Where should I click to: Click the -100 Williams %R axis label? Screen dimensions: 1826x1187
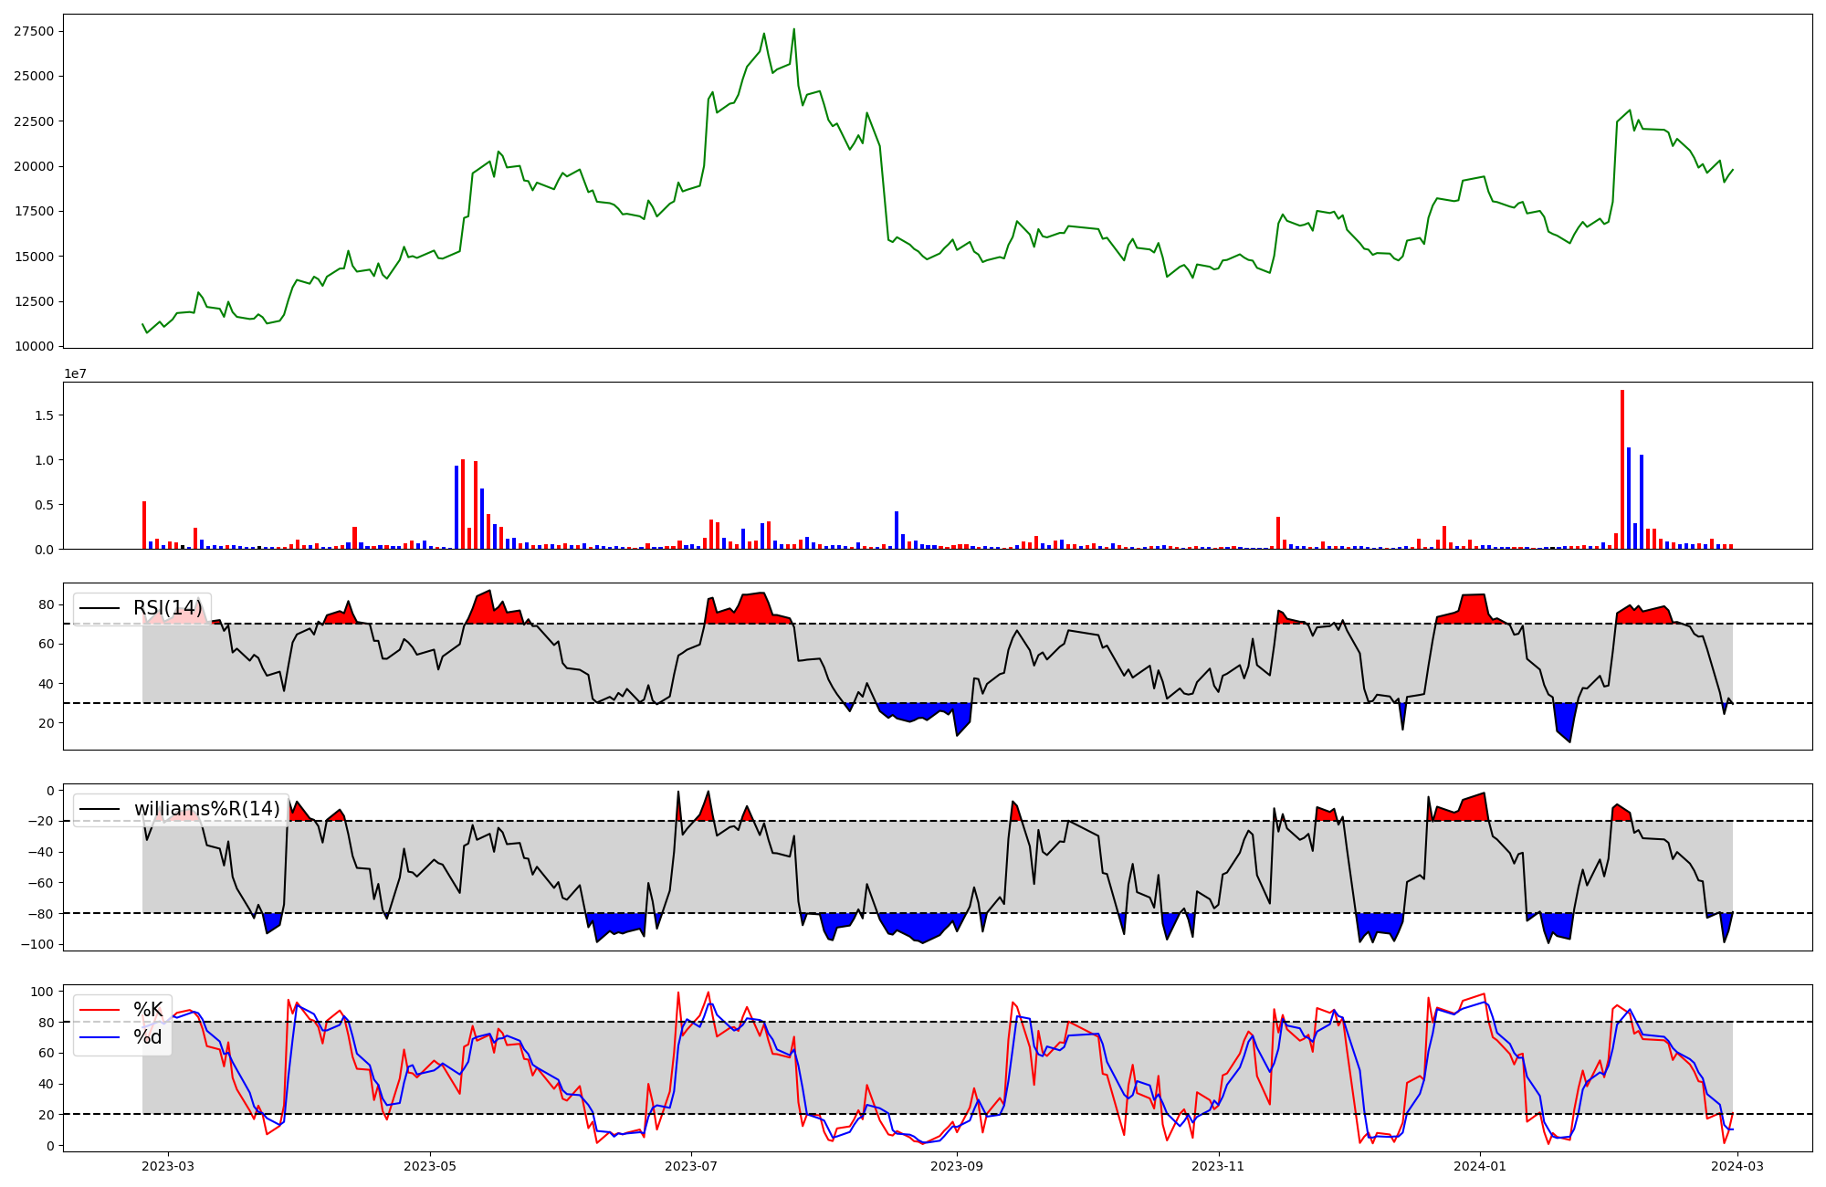coord(37,944)
